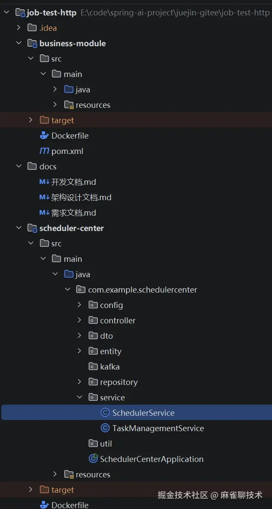Click the markdown icon beside 架构设计文档.md
272x509 pixels.
(44, 197)
